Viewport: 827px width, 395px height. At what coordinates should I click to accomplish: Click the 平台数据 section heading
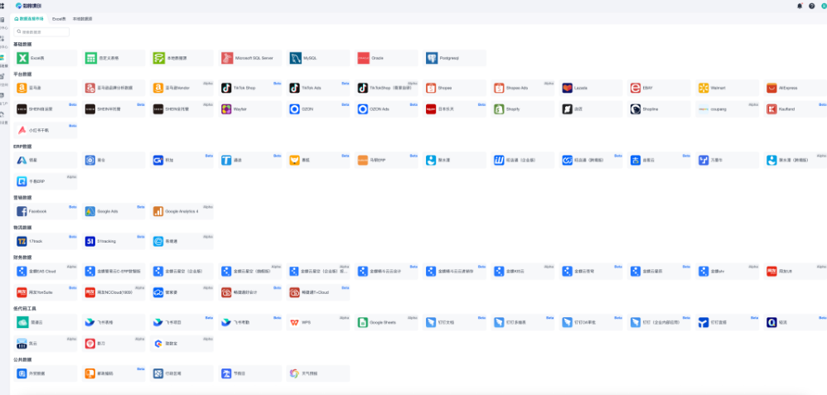coord(22,75)
